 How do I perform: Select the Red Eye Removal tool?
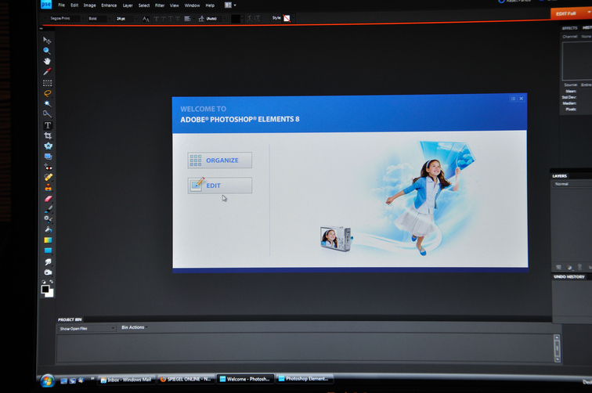pyautogui.click(x=48, y=167)
